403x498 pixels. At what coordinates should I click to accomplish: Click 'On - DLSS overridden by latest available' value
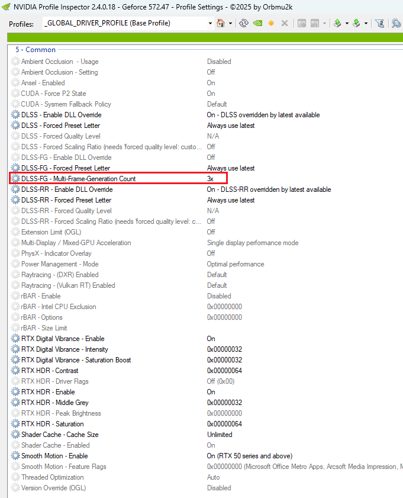[x=263, y=115]
